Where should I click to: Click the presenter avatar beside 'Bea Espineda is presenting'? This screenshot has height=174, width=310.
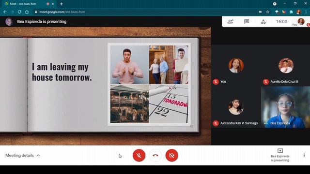(x=9, y=21)
